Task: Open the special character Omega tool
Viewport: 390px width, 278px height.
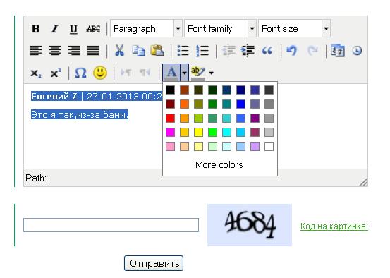Action: point(80,73)
